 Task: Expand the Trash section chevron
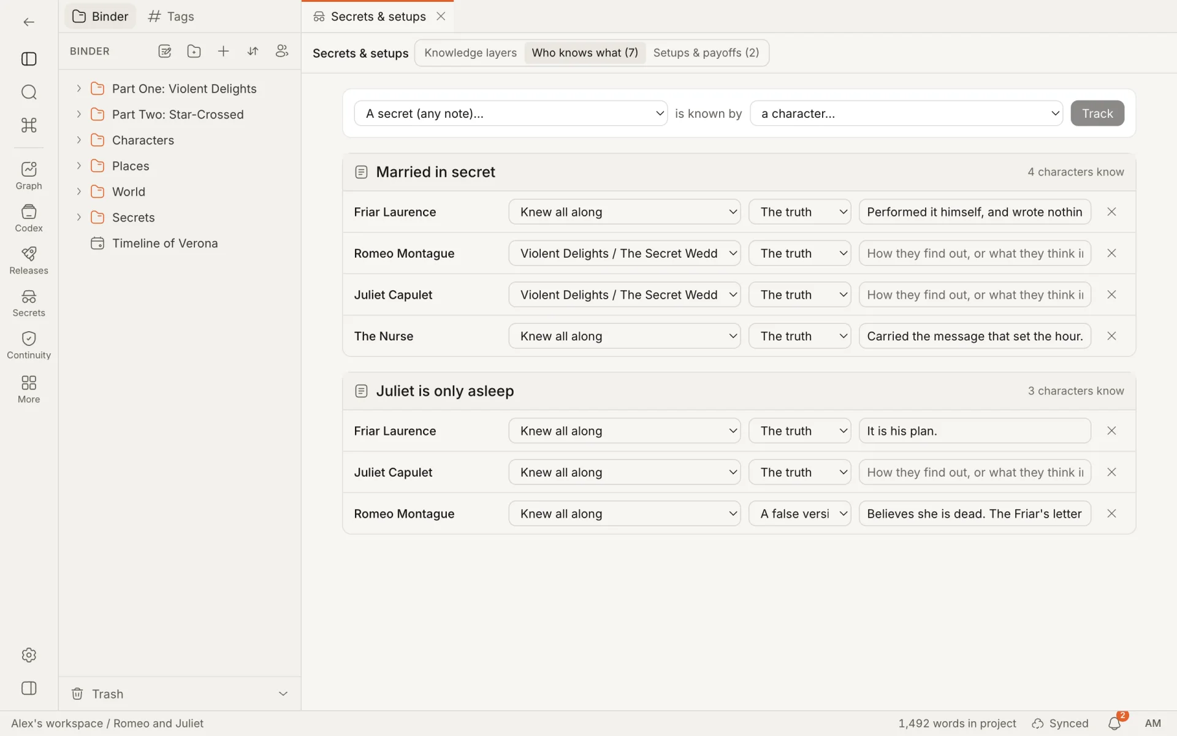coord(283,694)
